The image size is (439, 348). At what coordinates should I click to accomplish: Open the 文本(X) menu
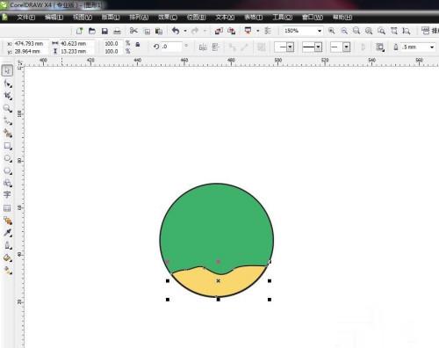coord(225,18)
